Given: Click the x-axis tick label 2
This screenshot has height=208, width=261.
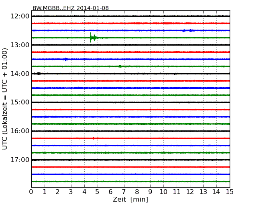Looking at the screenshot, I should coord(57,192).
